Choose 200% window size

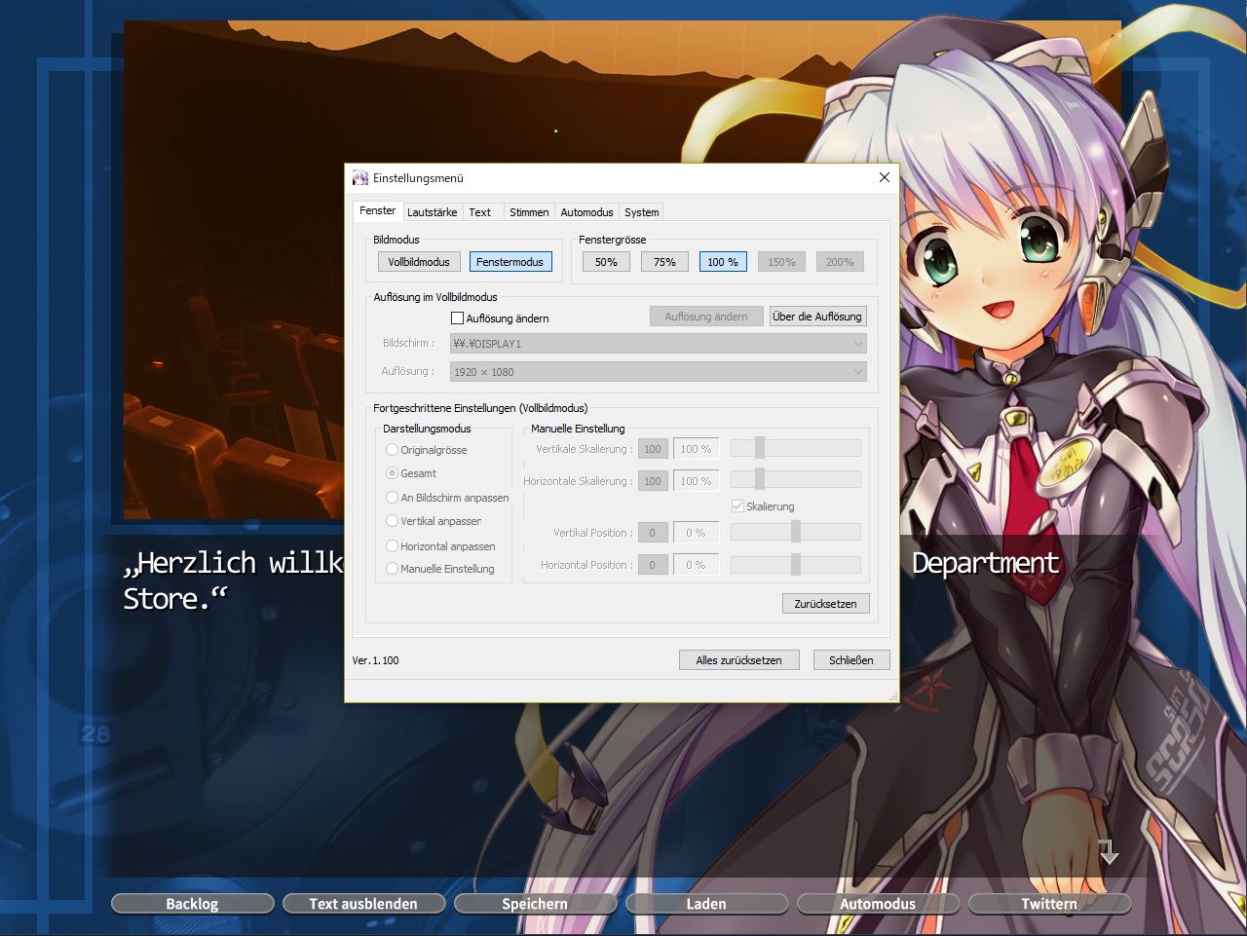(x=840, y=262)
